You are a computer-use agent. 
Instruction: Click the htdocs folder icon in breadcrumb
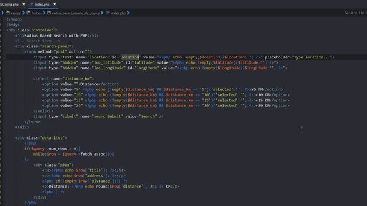[29, 13]
